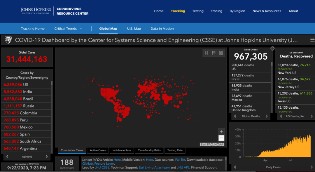Click the scrollbar of the Lancet article text box

point(226,159)
